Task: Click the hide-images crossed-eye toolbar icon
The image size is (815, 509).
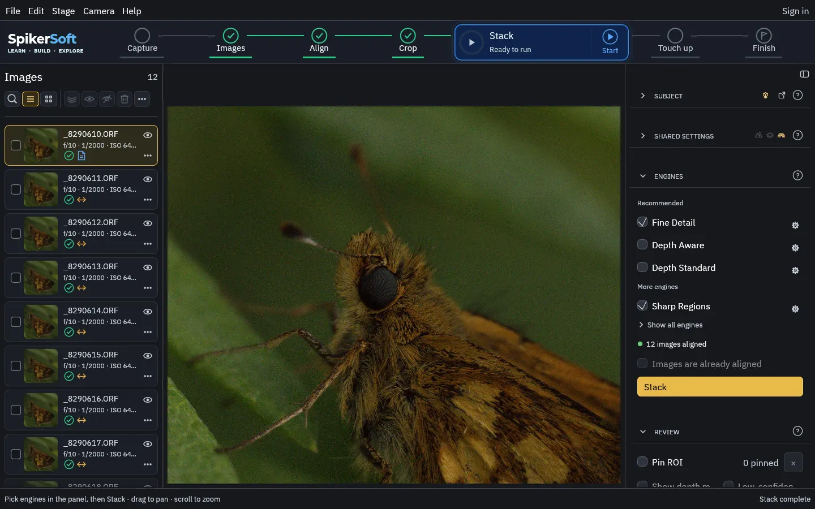Action: (x=107, y=99)
